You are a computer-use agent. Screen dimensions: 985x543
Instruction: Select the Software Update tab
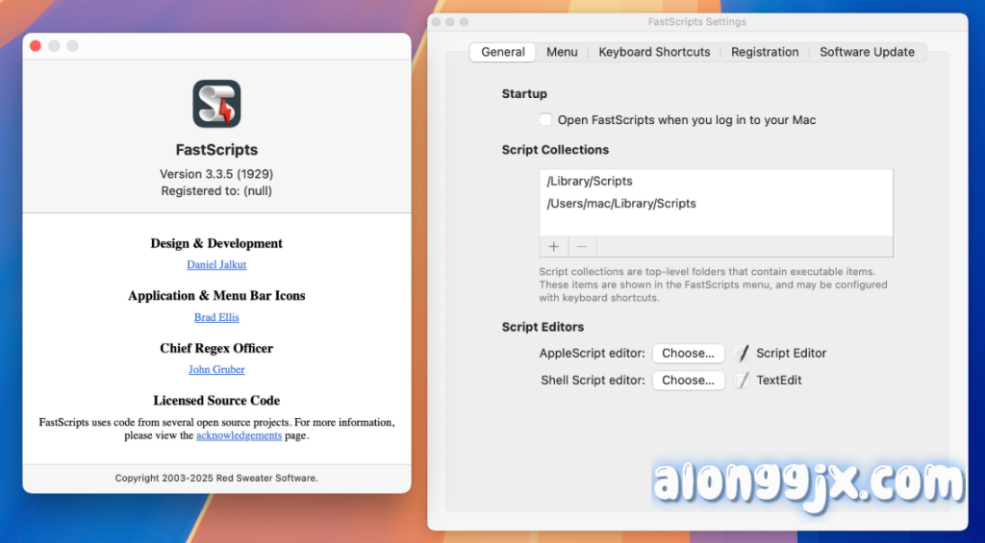click(x=867, y=52)
